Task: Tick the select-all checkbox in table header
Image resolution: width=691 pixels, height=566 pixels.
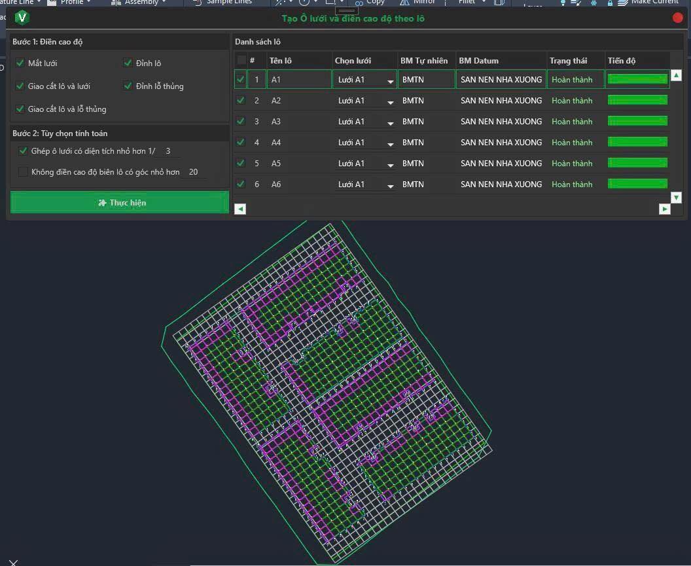Action: pos(241,60)
